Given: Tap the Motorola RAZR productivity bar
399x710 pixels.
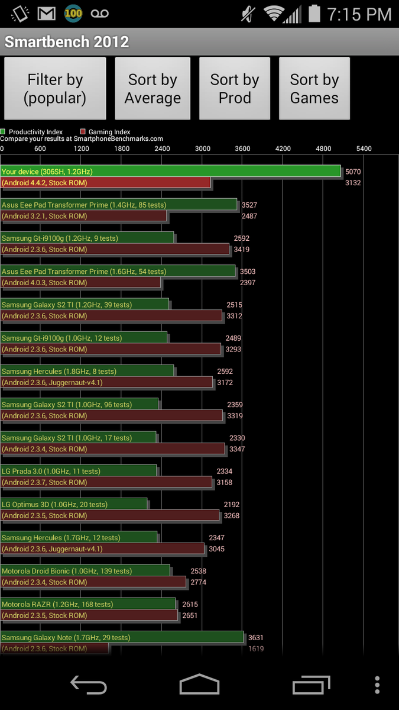Looking at the screenshot, I should click(x=88, y=604).
